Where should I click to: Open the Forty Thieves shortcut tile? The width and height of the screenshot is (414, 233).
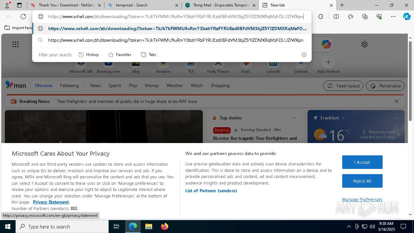(x=218, y=66)
